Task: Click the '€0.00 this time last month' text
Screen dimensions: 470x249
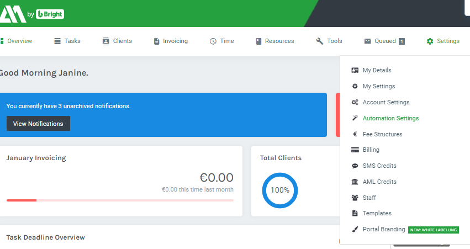Action: [198, 189]
